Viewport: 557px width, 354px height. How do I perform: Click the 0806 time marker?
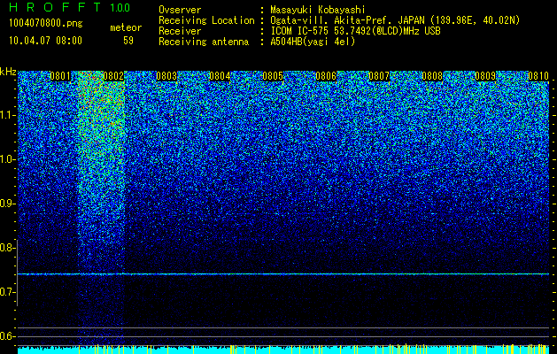tap(326, 76)
